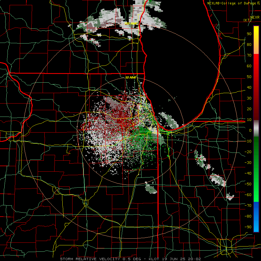
Task: Click the positive 50 scale value
Action: pos(249,77)
